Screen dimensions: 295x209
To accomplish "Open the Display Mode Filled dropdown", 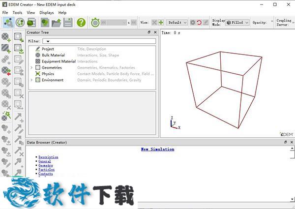I will point(237,23).
